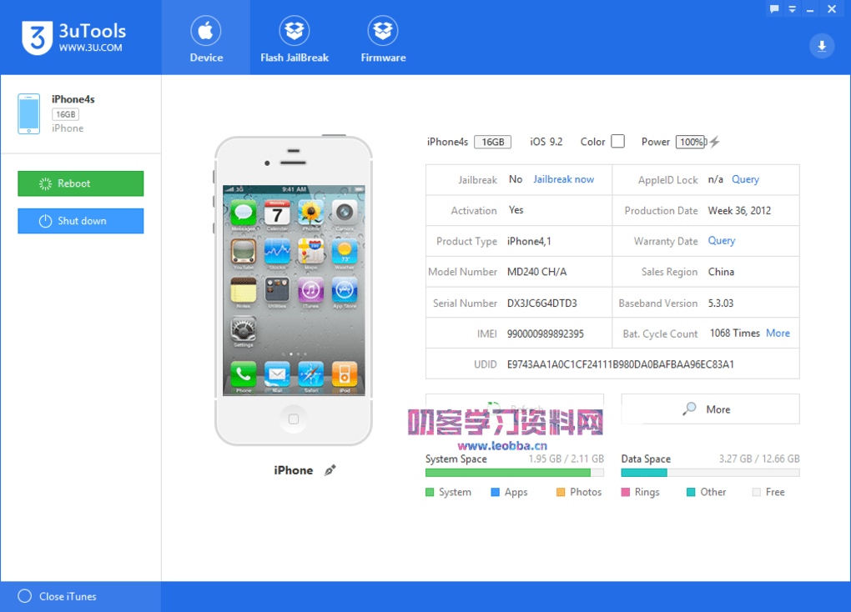This screenshot has height=612, width=851.
Task: Click the Other legend teal square
Action: [691, 492]
